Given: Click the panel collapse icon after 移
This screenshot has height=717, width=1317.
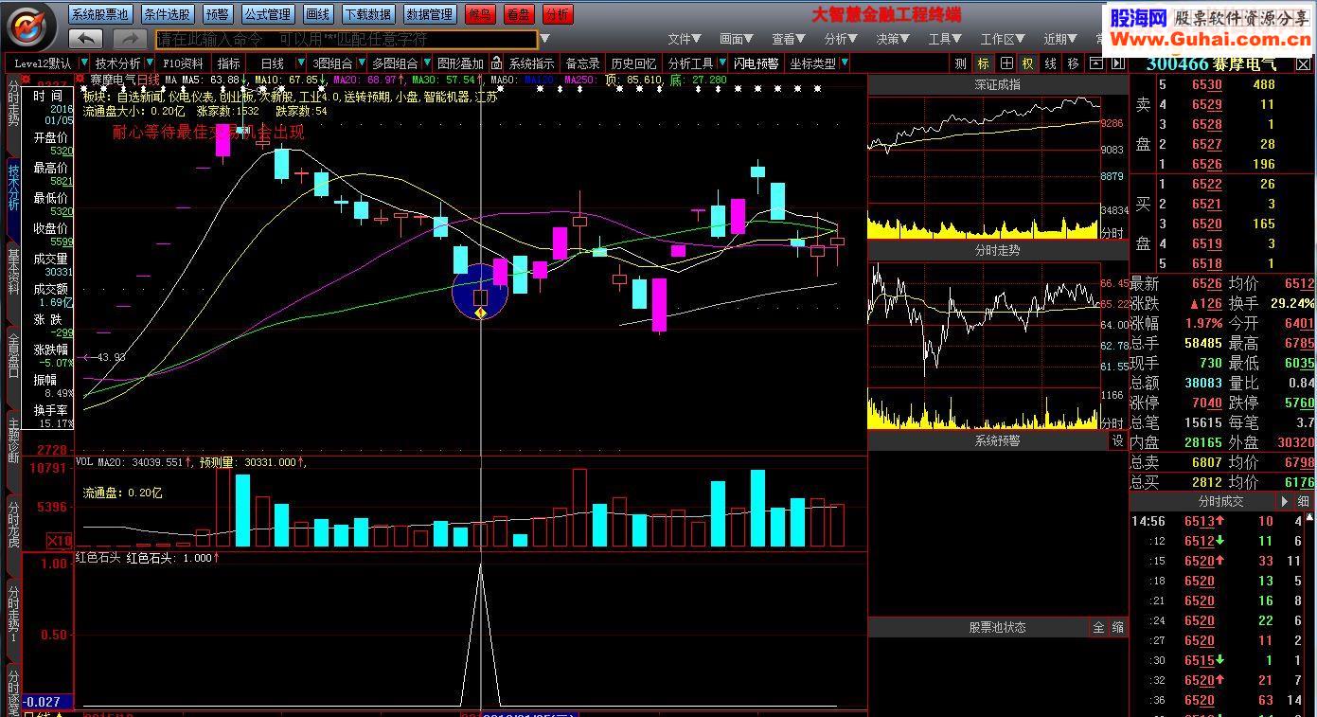Looking at the screenshot, I should pyautogui.click(x=1095, y=63).
